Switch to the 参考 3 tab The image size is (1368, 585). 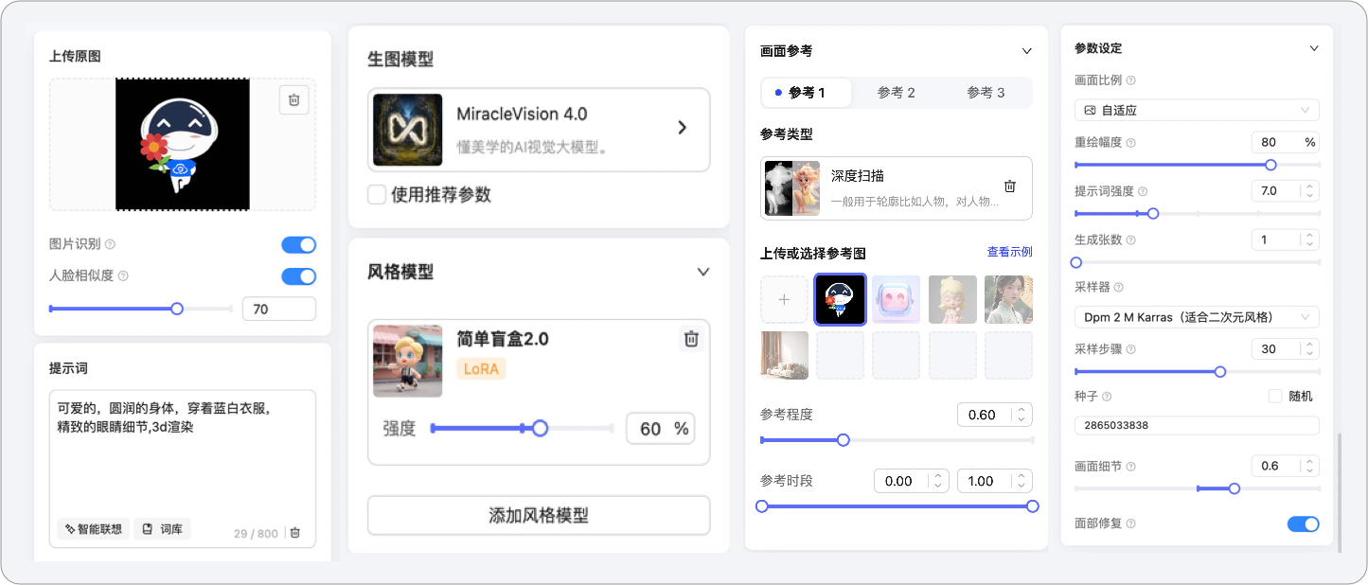click(986, 93)
